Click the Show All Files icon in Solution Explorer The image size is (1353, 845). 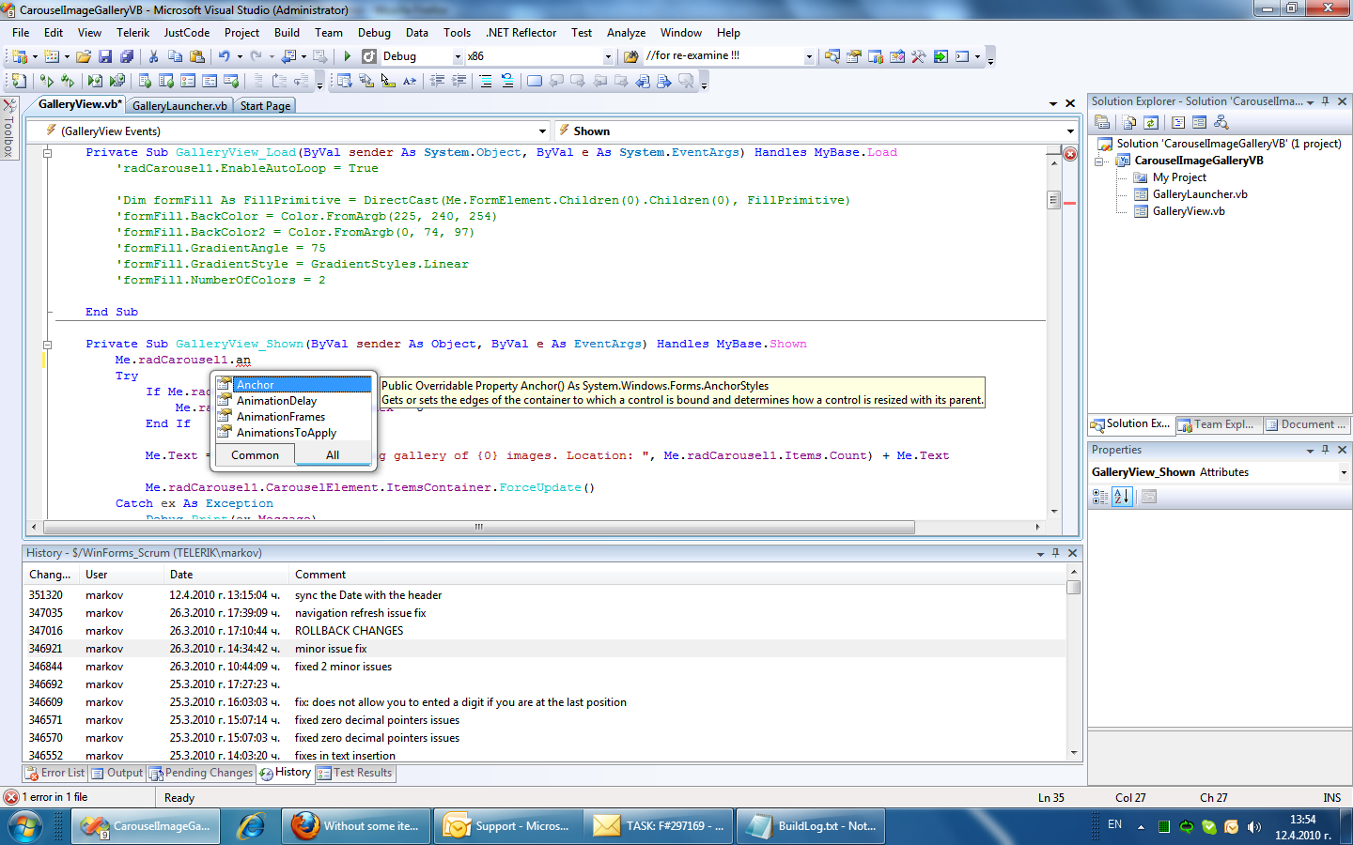1129,122
